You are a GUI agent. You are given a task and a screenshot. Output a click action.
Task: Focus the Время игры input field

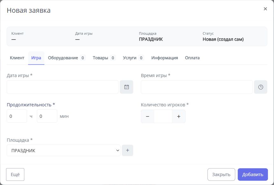[x=197, y=87]
